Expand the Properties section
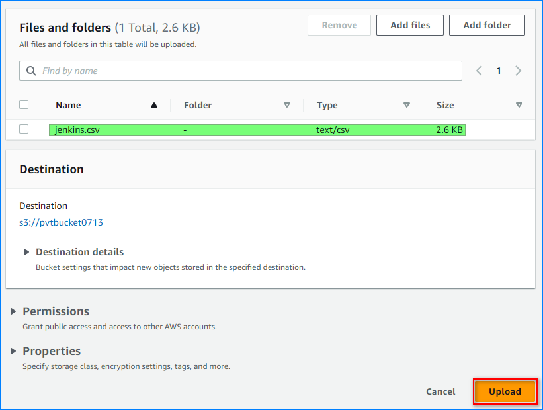543x410 pixels. click(x=14, y=351)
